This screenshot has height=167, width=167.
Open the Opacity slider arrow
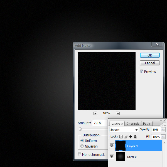(163, 129)
